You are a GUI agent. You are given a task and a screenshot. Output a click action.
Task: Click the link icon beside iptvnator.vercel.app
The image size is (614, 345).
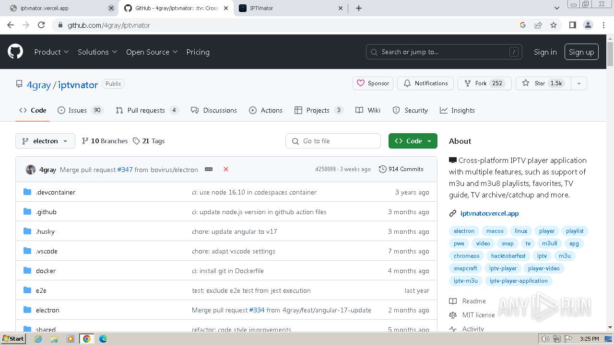tap(452, 213)
